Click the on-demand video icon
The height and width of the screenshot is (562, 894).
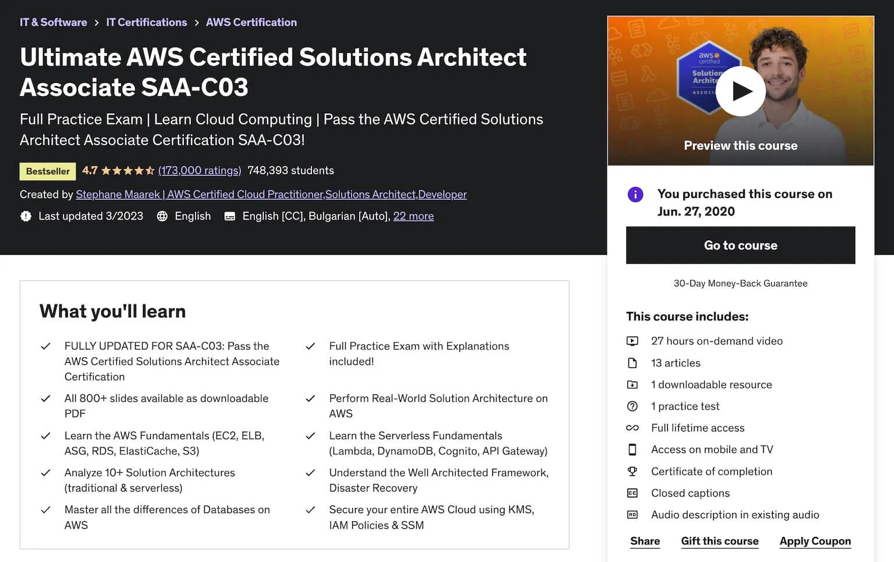tap(632, 341)
